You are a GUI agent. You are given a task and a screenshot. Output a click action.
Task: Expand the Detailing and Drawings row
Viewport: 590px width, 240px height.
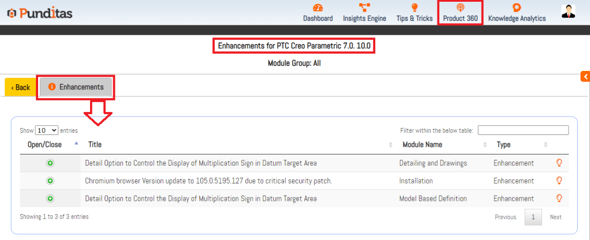pyautogui.click(x=50, y=163)
